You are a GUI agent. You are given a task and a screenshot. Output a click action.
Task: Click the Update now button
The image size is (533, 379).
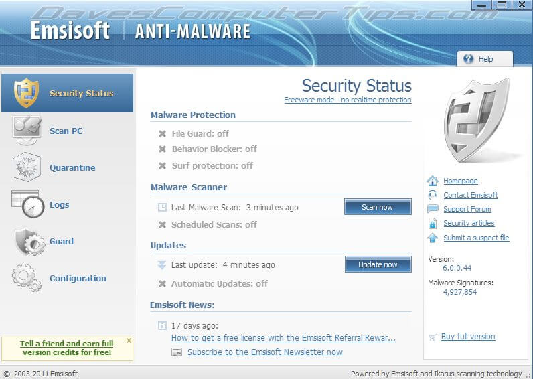point(378,264)
